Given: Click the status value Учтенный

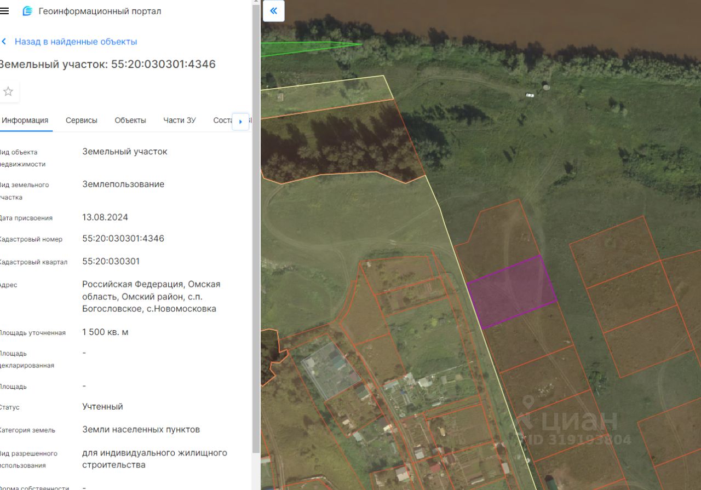Looking at the screenshot, I should click(x=103, y=406).
